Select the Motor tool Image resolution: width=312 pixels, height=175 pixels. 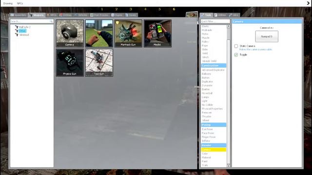coord(205,34)
